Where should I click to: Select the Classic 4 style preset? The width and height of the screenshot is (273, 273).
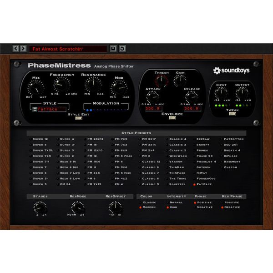coord(176,139)
